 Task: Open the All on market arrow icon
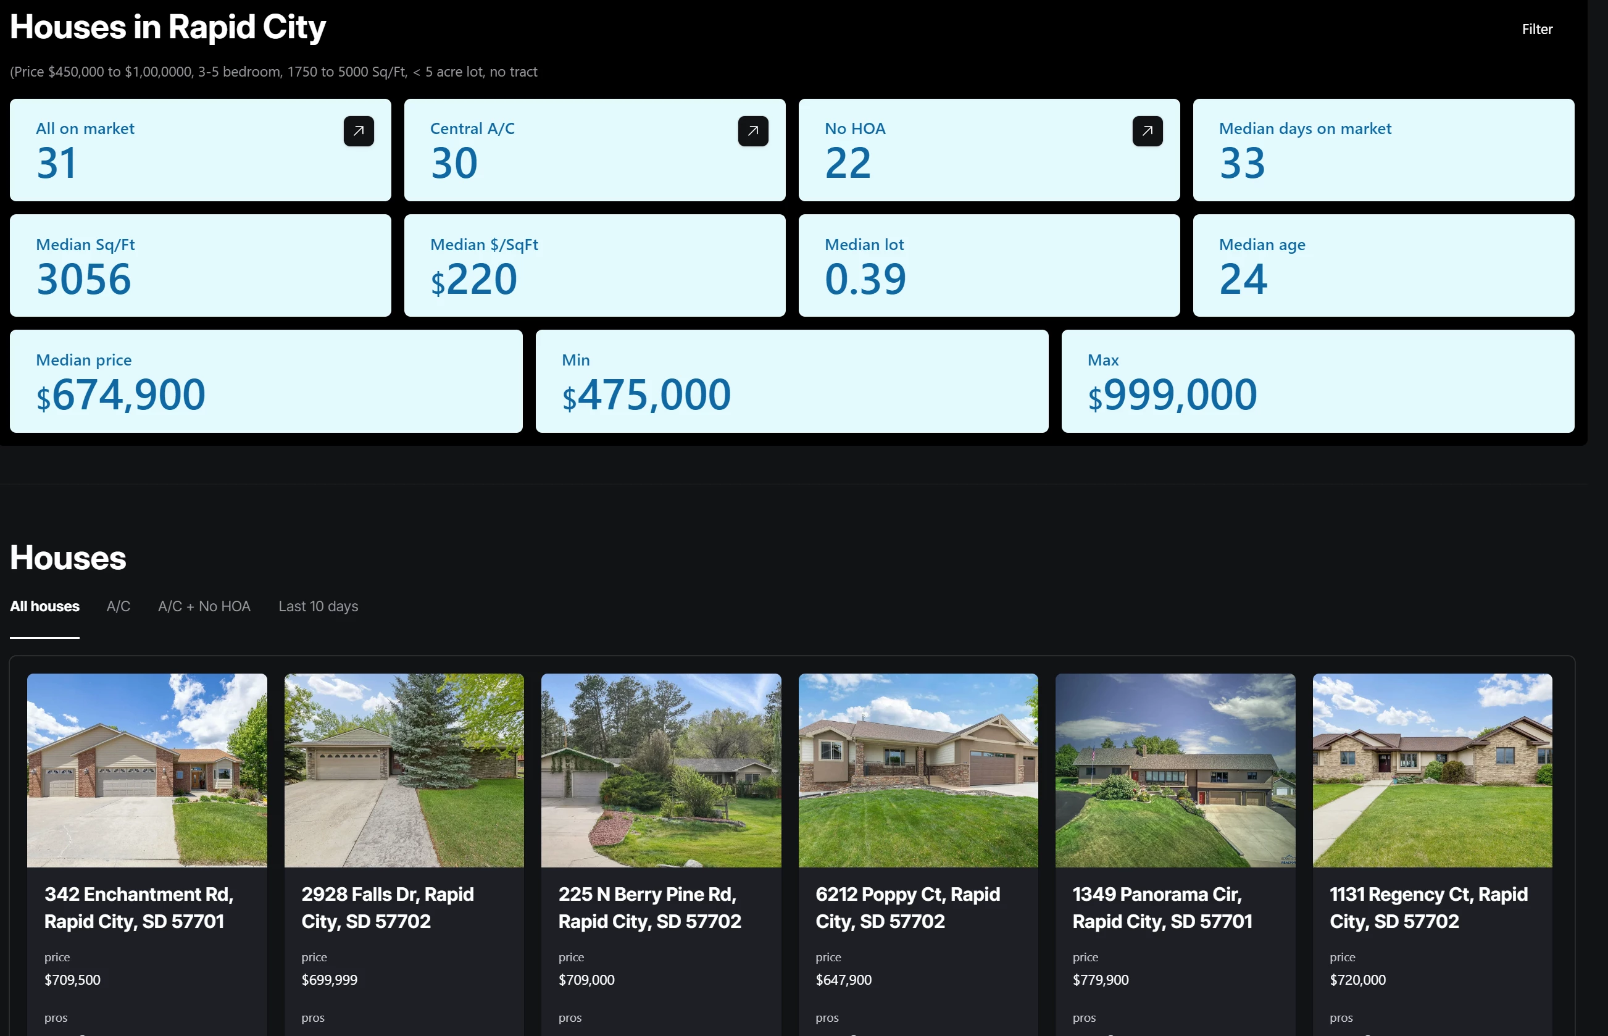pos(359,131)
